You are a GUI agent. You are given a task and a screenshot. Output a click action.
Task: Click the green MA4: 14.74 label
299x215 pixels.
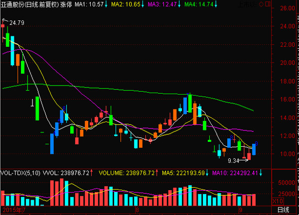(199, 4)
